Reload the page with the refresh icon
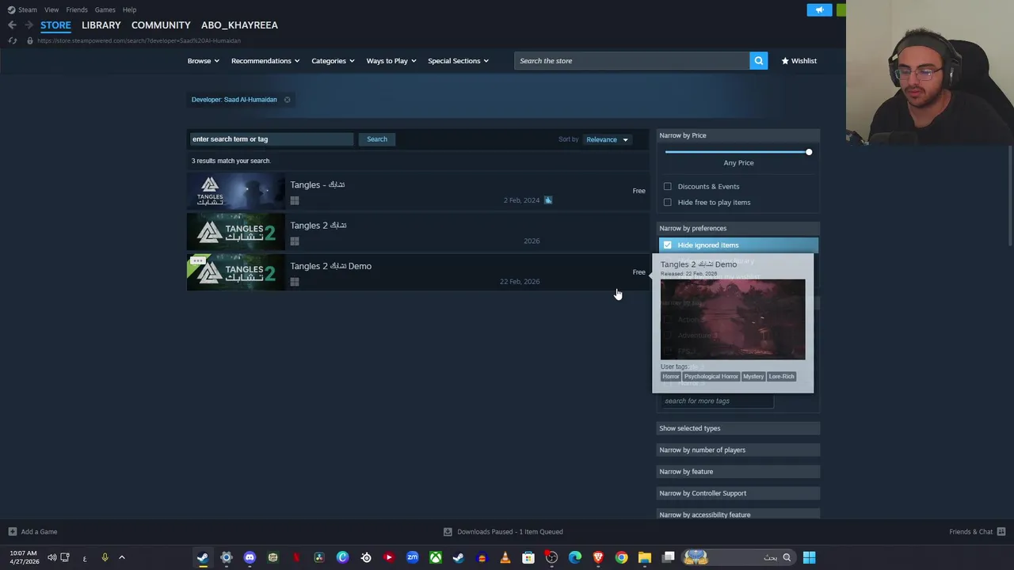This screenshot has width=1014, height=570. pyautogui.click(x=12, y=40)
